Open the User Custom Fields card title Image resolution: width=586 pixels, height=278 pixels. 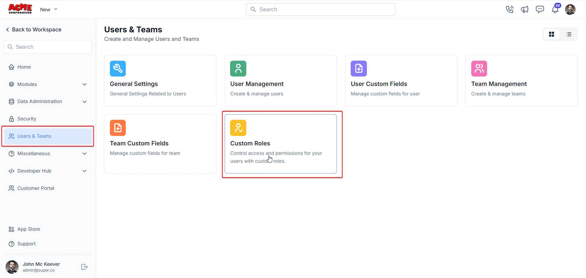pos(379,84)
